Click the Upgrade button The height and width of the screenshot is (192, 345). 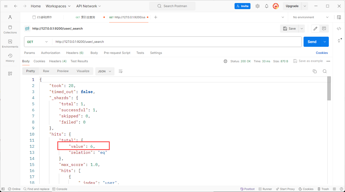pos(292,6)
